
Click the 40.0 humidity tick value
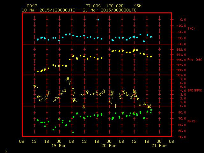point(182,137)
